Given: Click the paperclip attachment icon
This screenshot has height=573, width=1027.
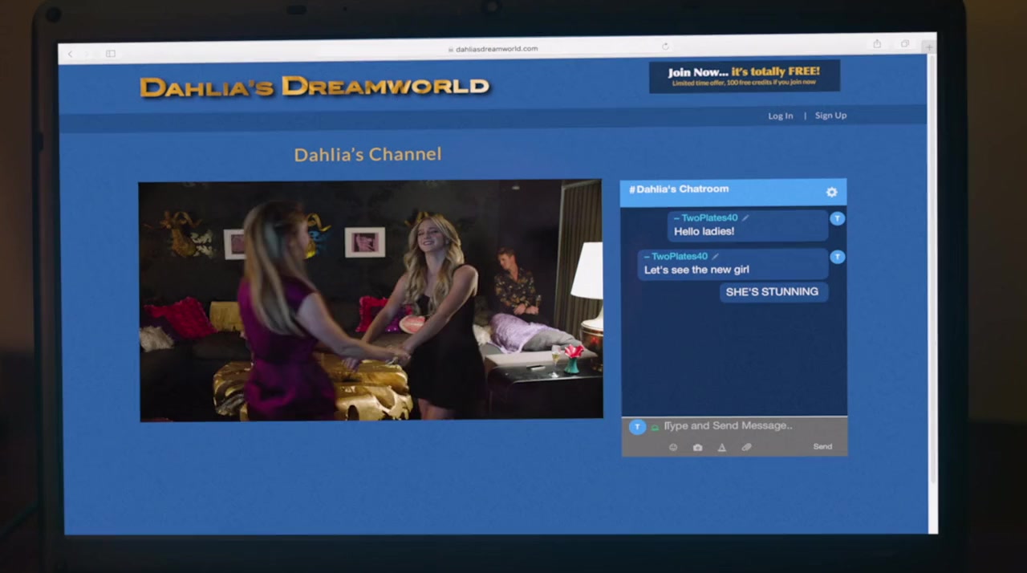Looking at the screenshot, I should (746, 447).
